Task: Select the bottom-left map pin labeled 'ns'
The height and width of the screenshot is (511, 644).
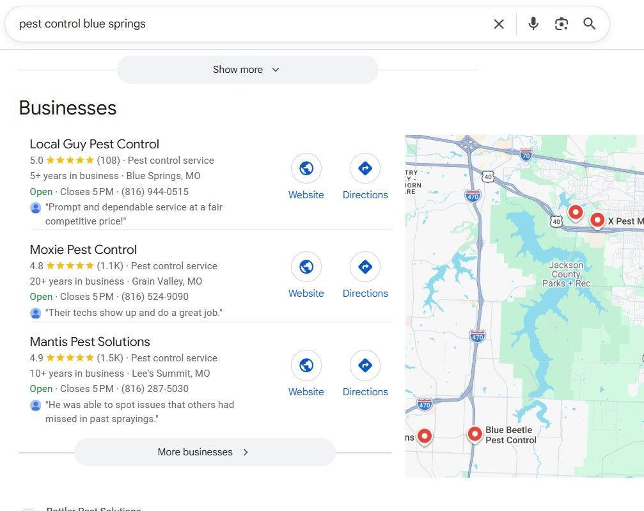Action: click(x=424, y=437)
